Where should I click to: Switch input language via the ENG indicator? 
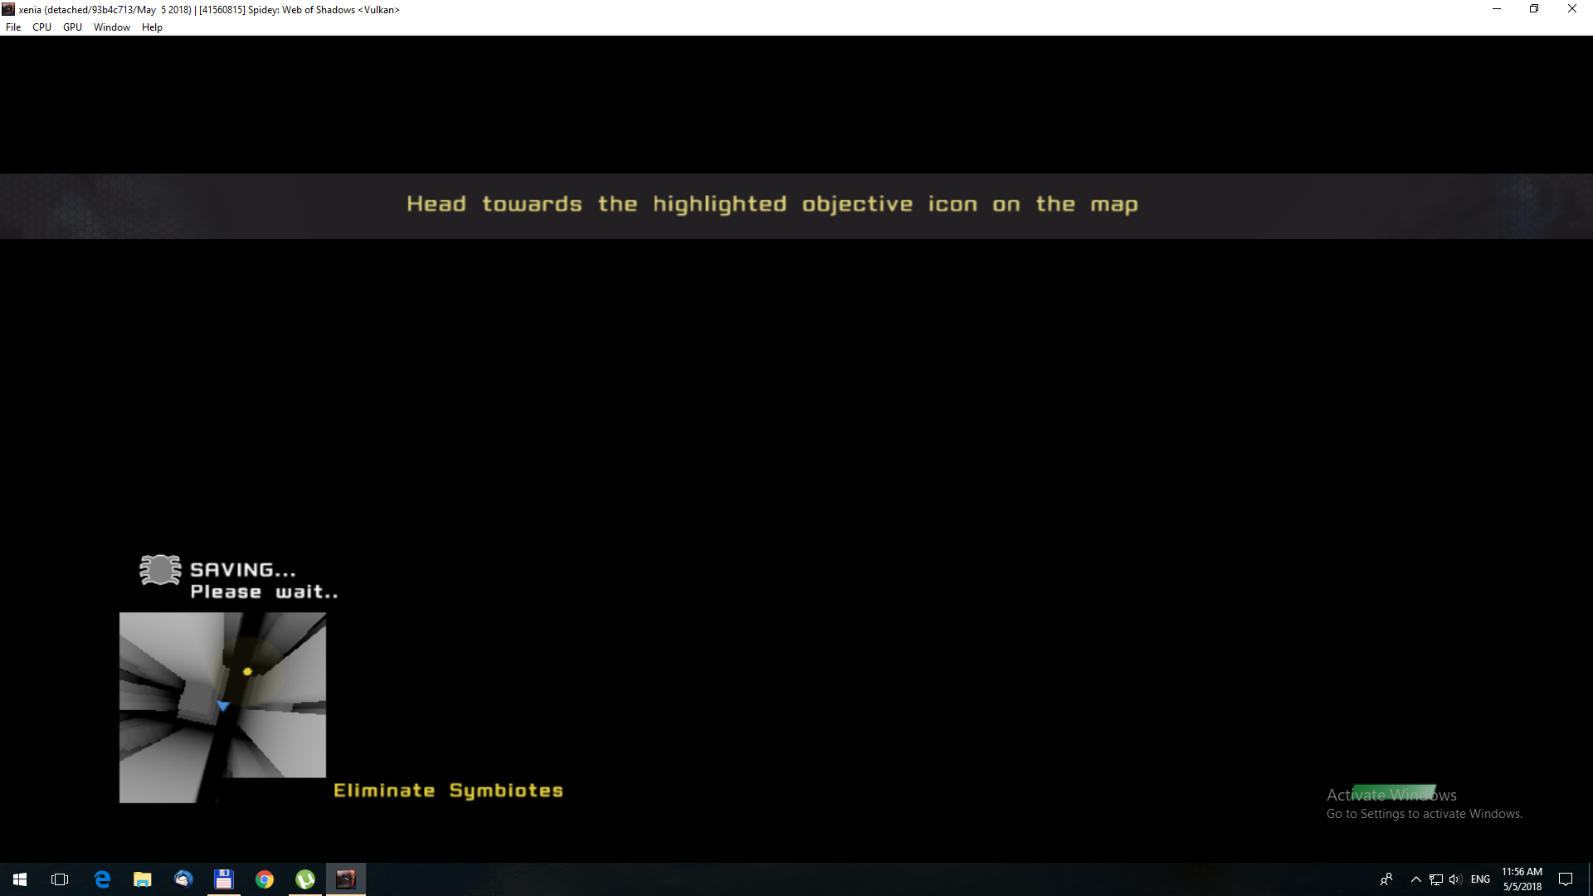coord(1481,879)
